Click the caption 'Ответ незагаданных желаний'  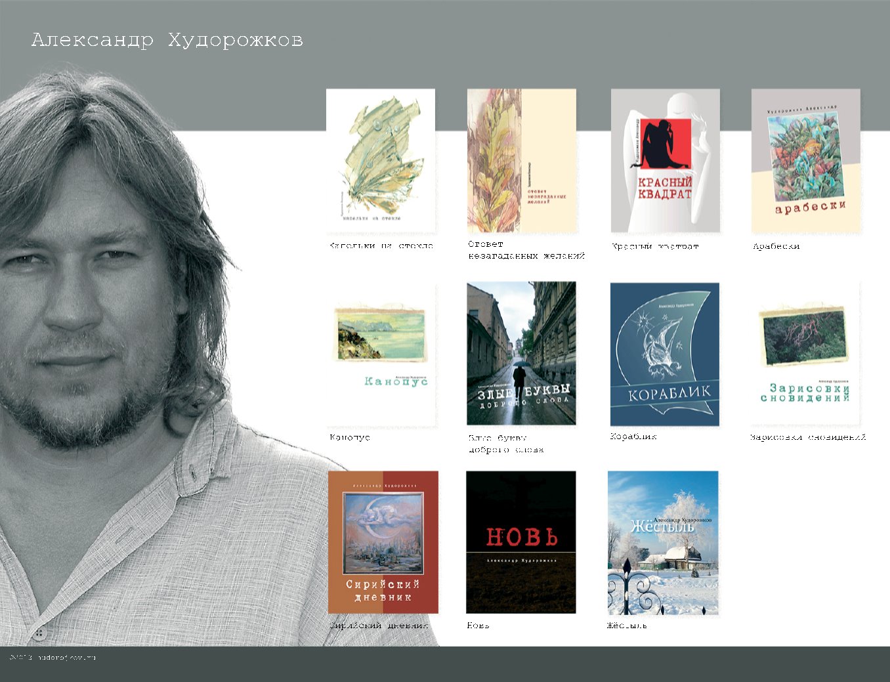pyautogui.click(x=526, y=250)
